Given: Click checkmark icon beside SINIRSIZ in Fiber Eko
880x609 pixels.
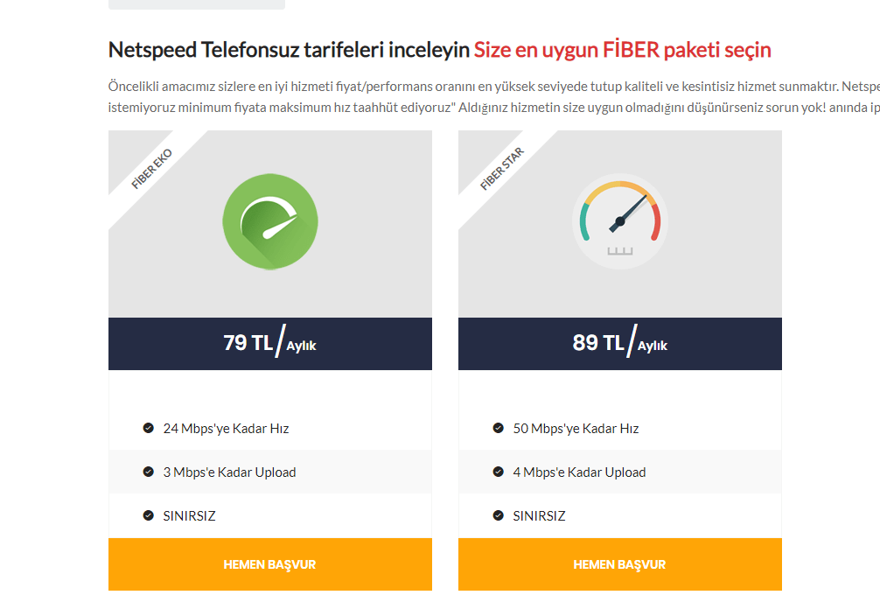Looking at the screenshot, I should [x=148, y=515].
